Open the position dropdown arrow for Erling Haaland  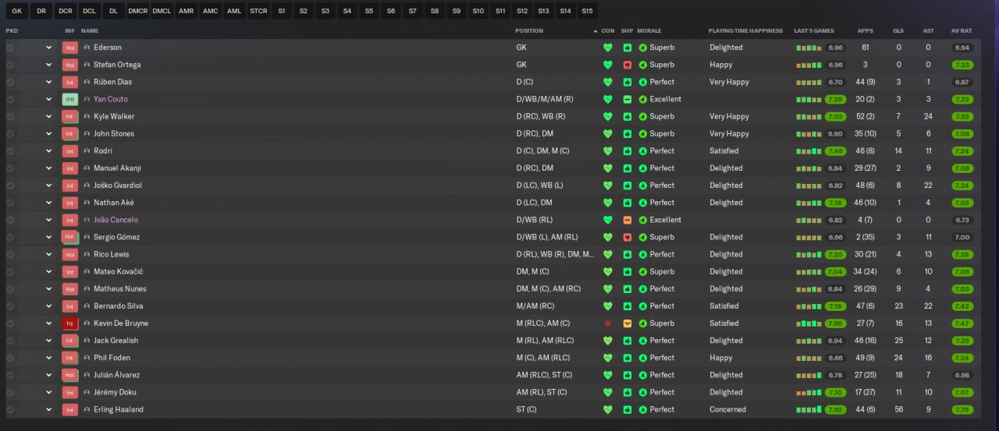point(49,409)
